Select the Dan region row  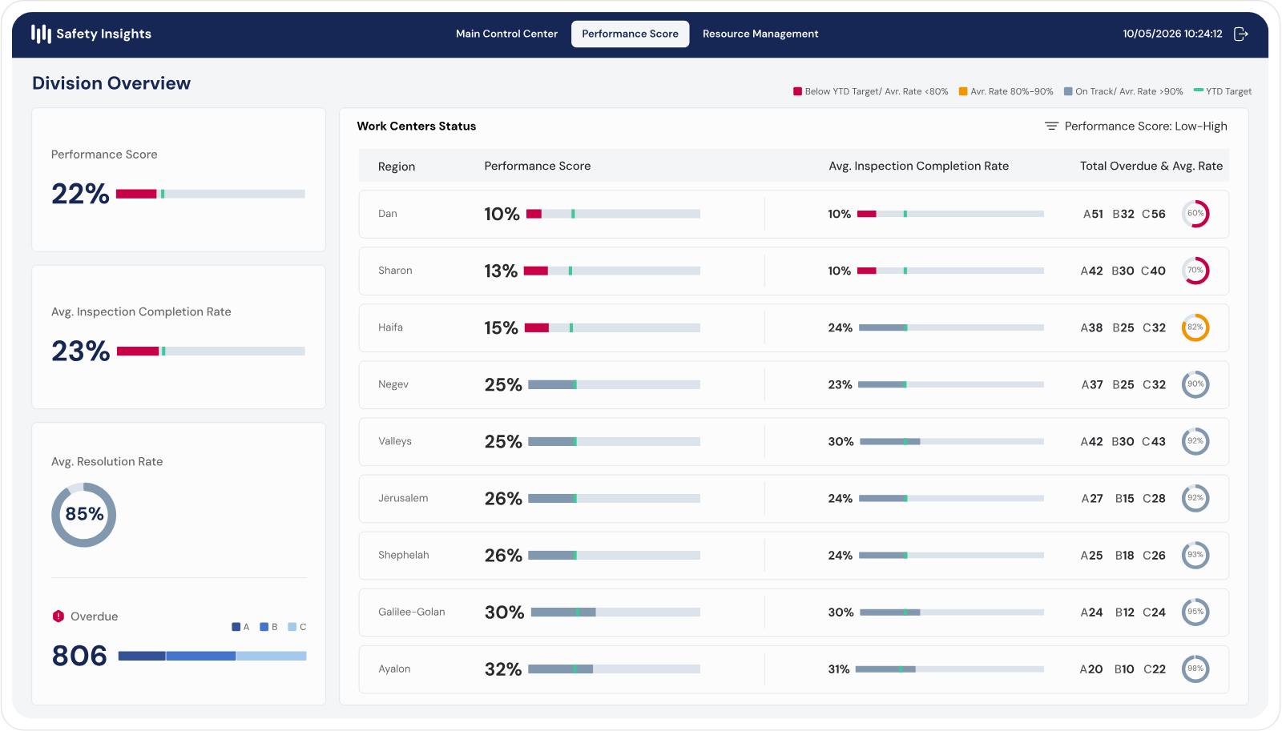(793, 214)
